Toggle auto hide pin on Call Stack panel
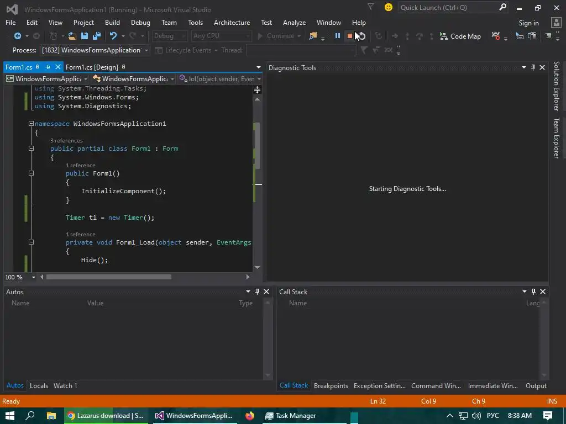The width and height of the screenshot is (566, 424). [x=533, y=291]
